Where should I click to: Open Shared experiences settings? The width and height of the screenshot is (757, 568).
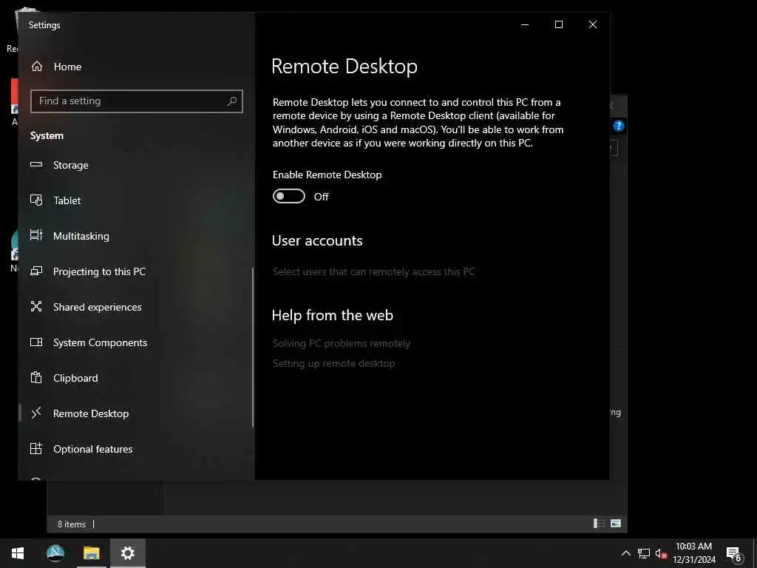pos(135,307)
